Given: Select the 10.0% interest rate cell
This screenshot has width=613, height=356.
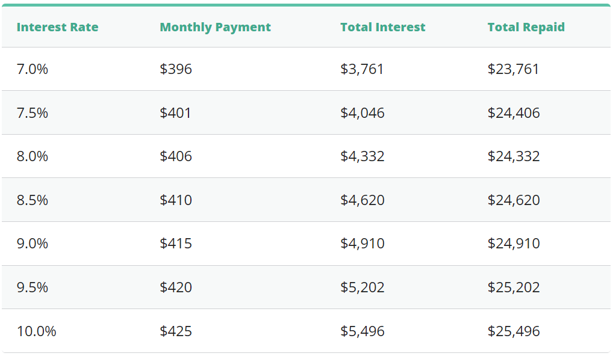Looking at the screenshot, I should (x=36, y=331).
